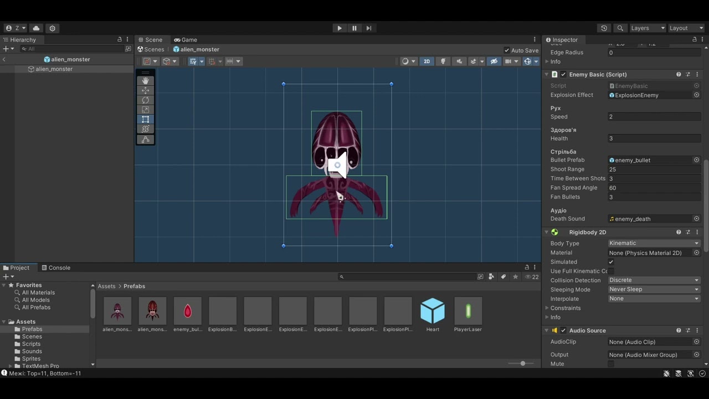
Task: Click the Step frame button
Action: 369,28
